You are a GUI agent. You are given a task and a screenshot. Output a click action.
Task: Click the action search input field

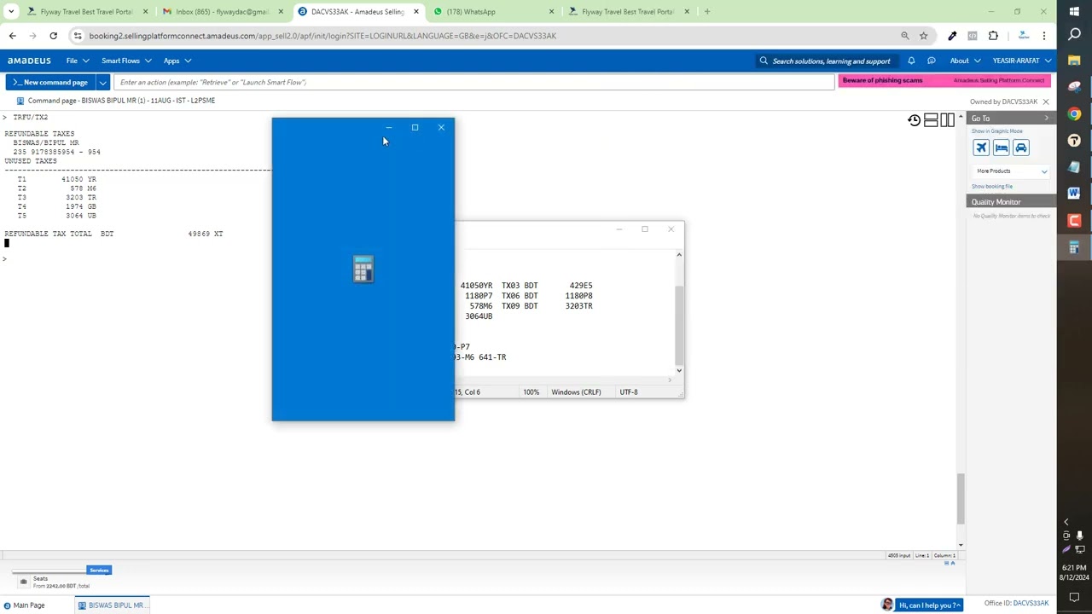click(474, 83)
